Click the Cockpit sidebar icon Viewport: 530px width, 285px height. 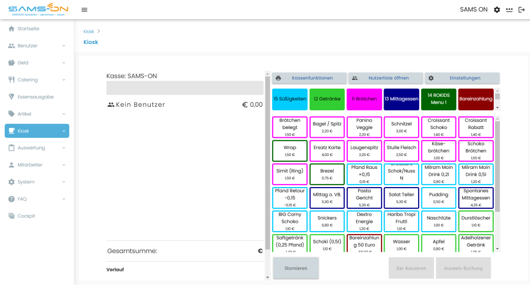11,216
